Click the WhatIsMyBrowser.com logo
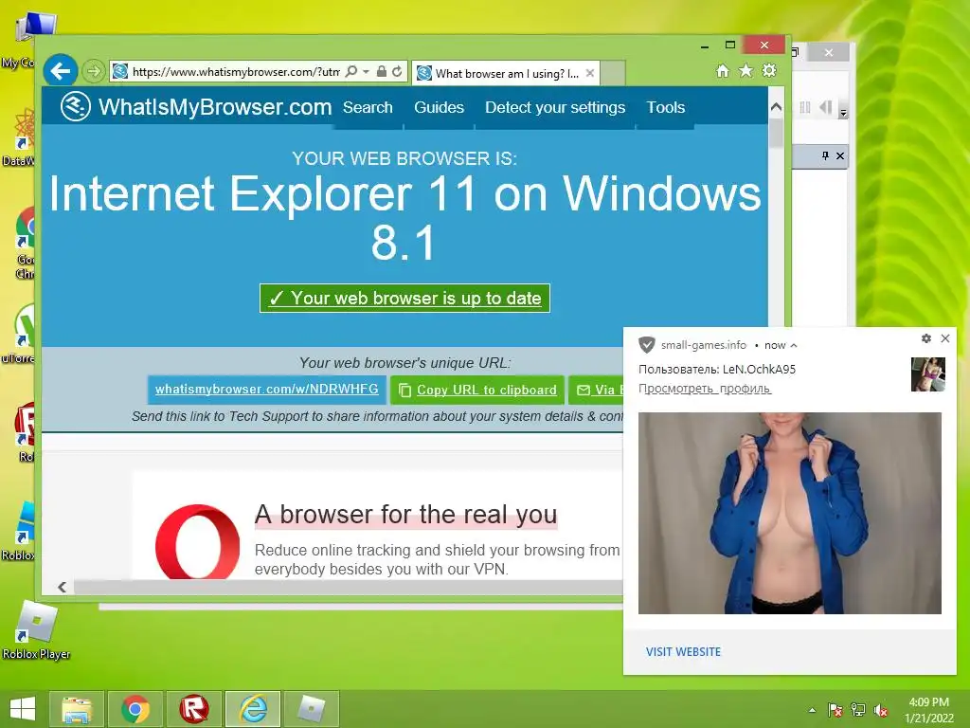The image size is (970, 728). click(196, 106)
